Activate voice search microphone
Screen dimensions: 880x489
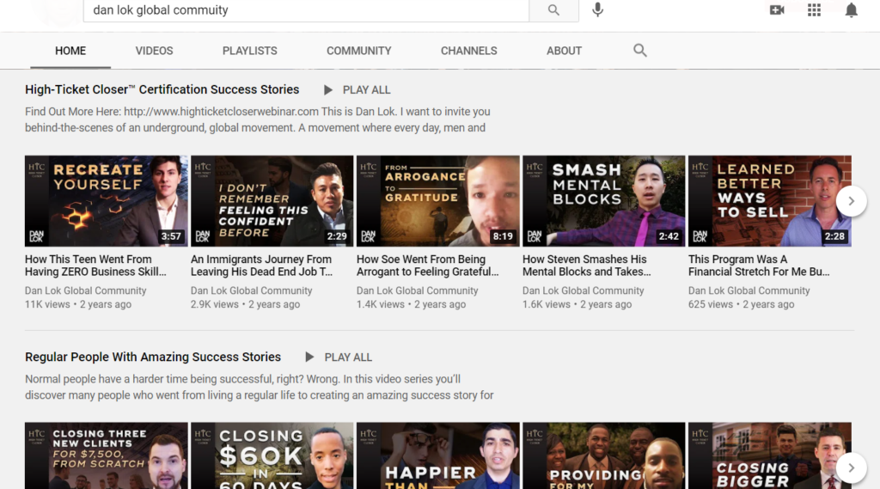pyautogui.click(x=598, y=9)
